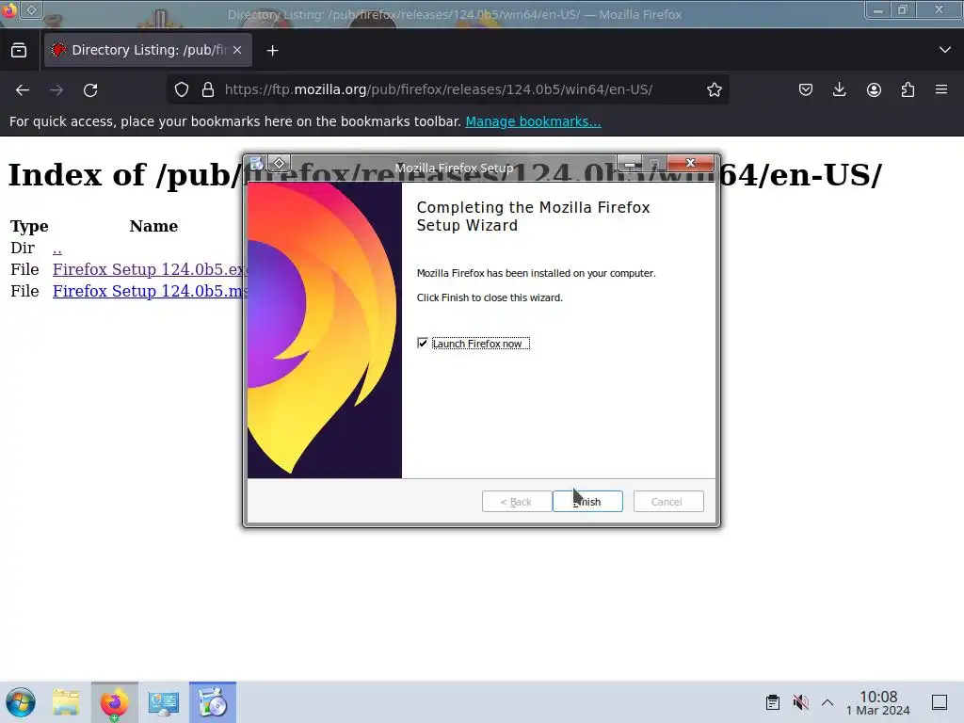This screenshot has height=723, width=964.
Task: Open the file manager taskbar icon
Action: pyautogui.click(x=66, y=702)
